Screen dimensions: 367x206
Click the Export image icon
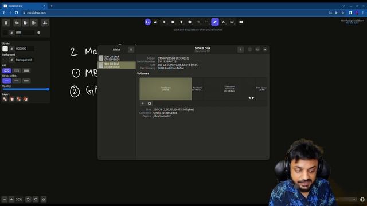[x=34, y=23]
